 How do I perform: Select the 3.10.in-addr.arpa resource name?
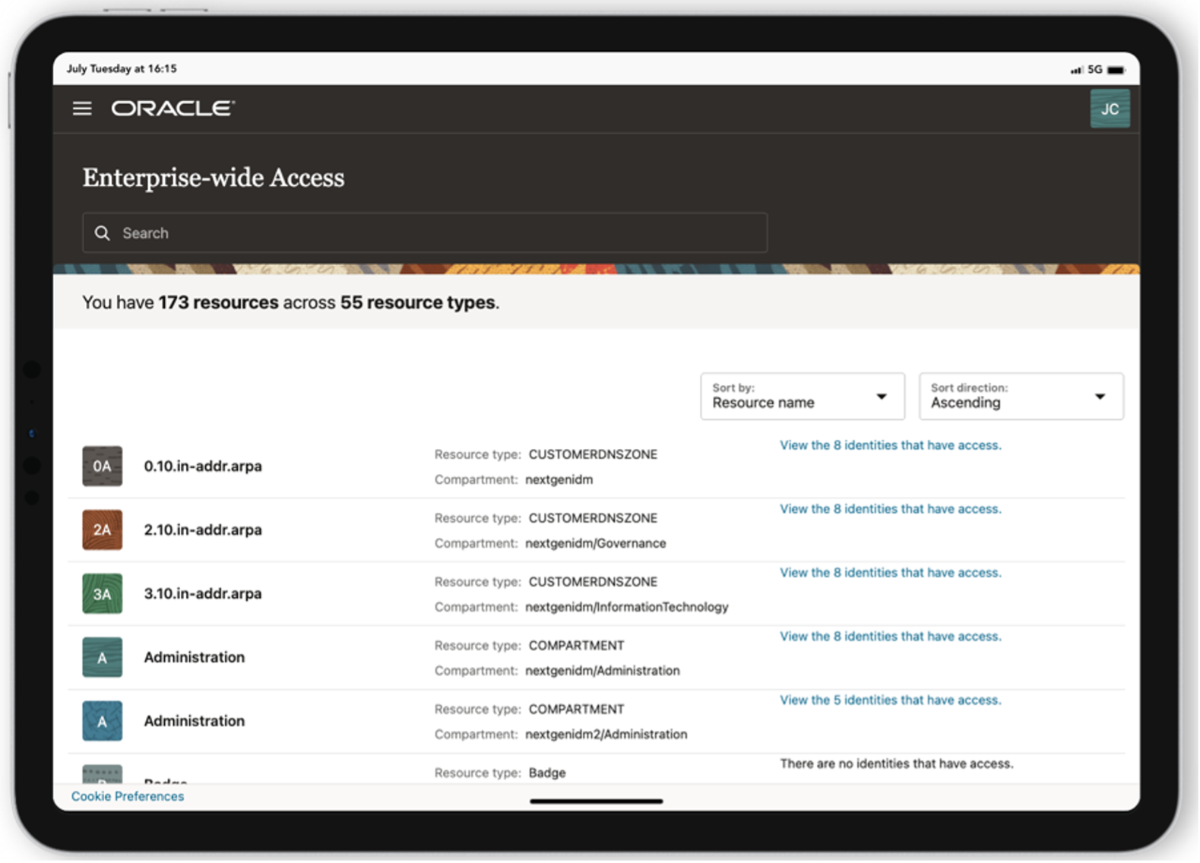[x=203, y=594]
